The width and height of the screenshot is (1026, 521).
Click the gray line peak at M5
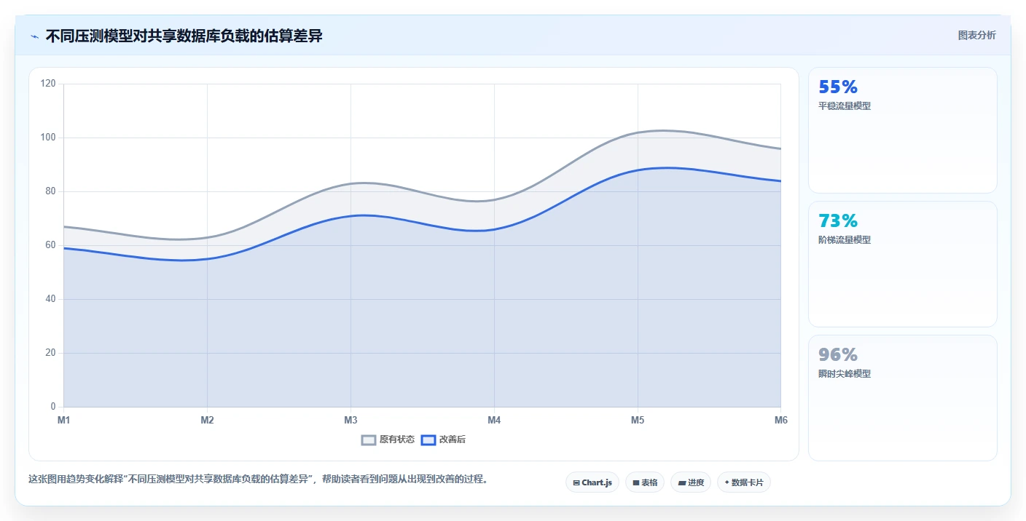click(638, 132)
